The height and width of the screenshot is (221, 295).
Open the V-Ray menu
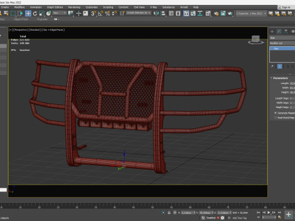pyautogui.click(x=154, y=7)
